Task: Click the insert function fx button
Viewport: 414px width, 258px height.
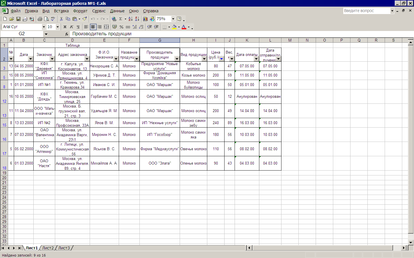Action: 67,34
